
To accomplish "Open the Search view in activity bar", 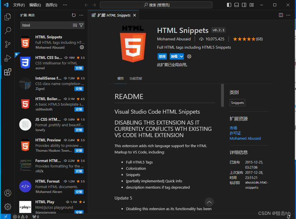I will tap(8, 30).
